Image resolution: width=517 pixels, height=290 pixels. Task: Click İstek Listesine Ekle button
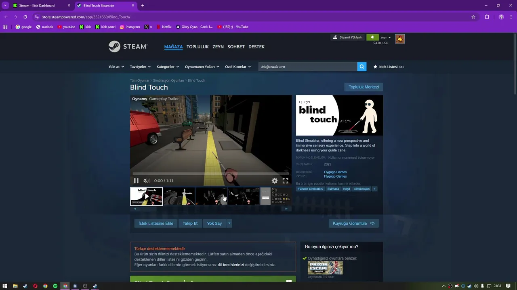pos(156,223)
